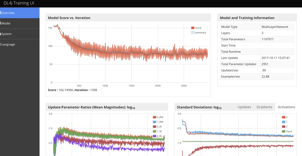
Task: Click the Iteration 1398 readout
Action: tap(86, 90)
